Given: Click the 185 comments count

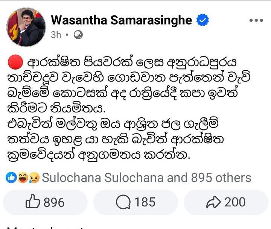Looking at the screenshot, I should coord(145,203).
